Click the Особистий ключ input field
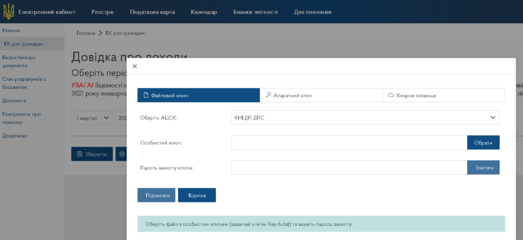This screenshot has width=523, height=240. pyautogui.click(x=349, y=142)
